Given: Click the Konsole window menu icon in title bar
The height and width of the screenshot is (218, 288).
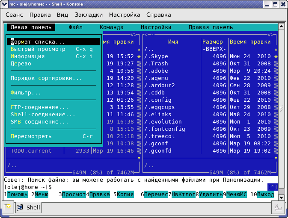Looking at the screenshot, I should 4,4.
